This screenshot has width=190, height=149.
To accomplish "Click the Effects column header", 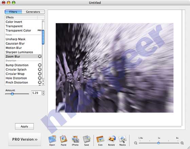I will [x=21, y=17].
